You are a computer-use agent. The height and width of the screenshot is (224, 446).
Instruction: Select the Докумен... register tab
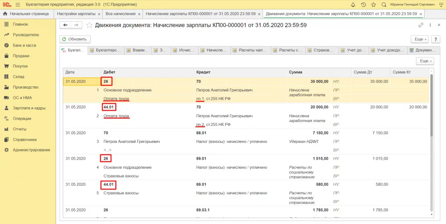click(x=423, y=50)
